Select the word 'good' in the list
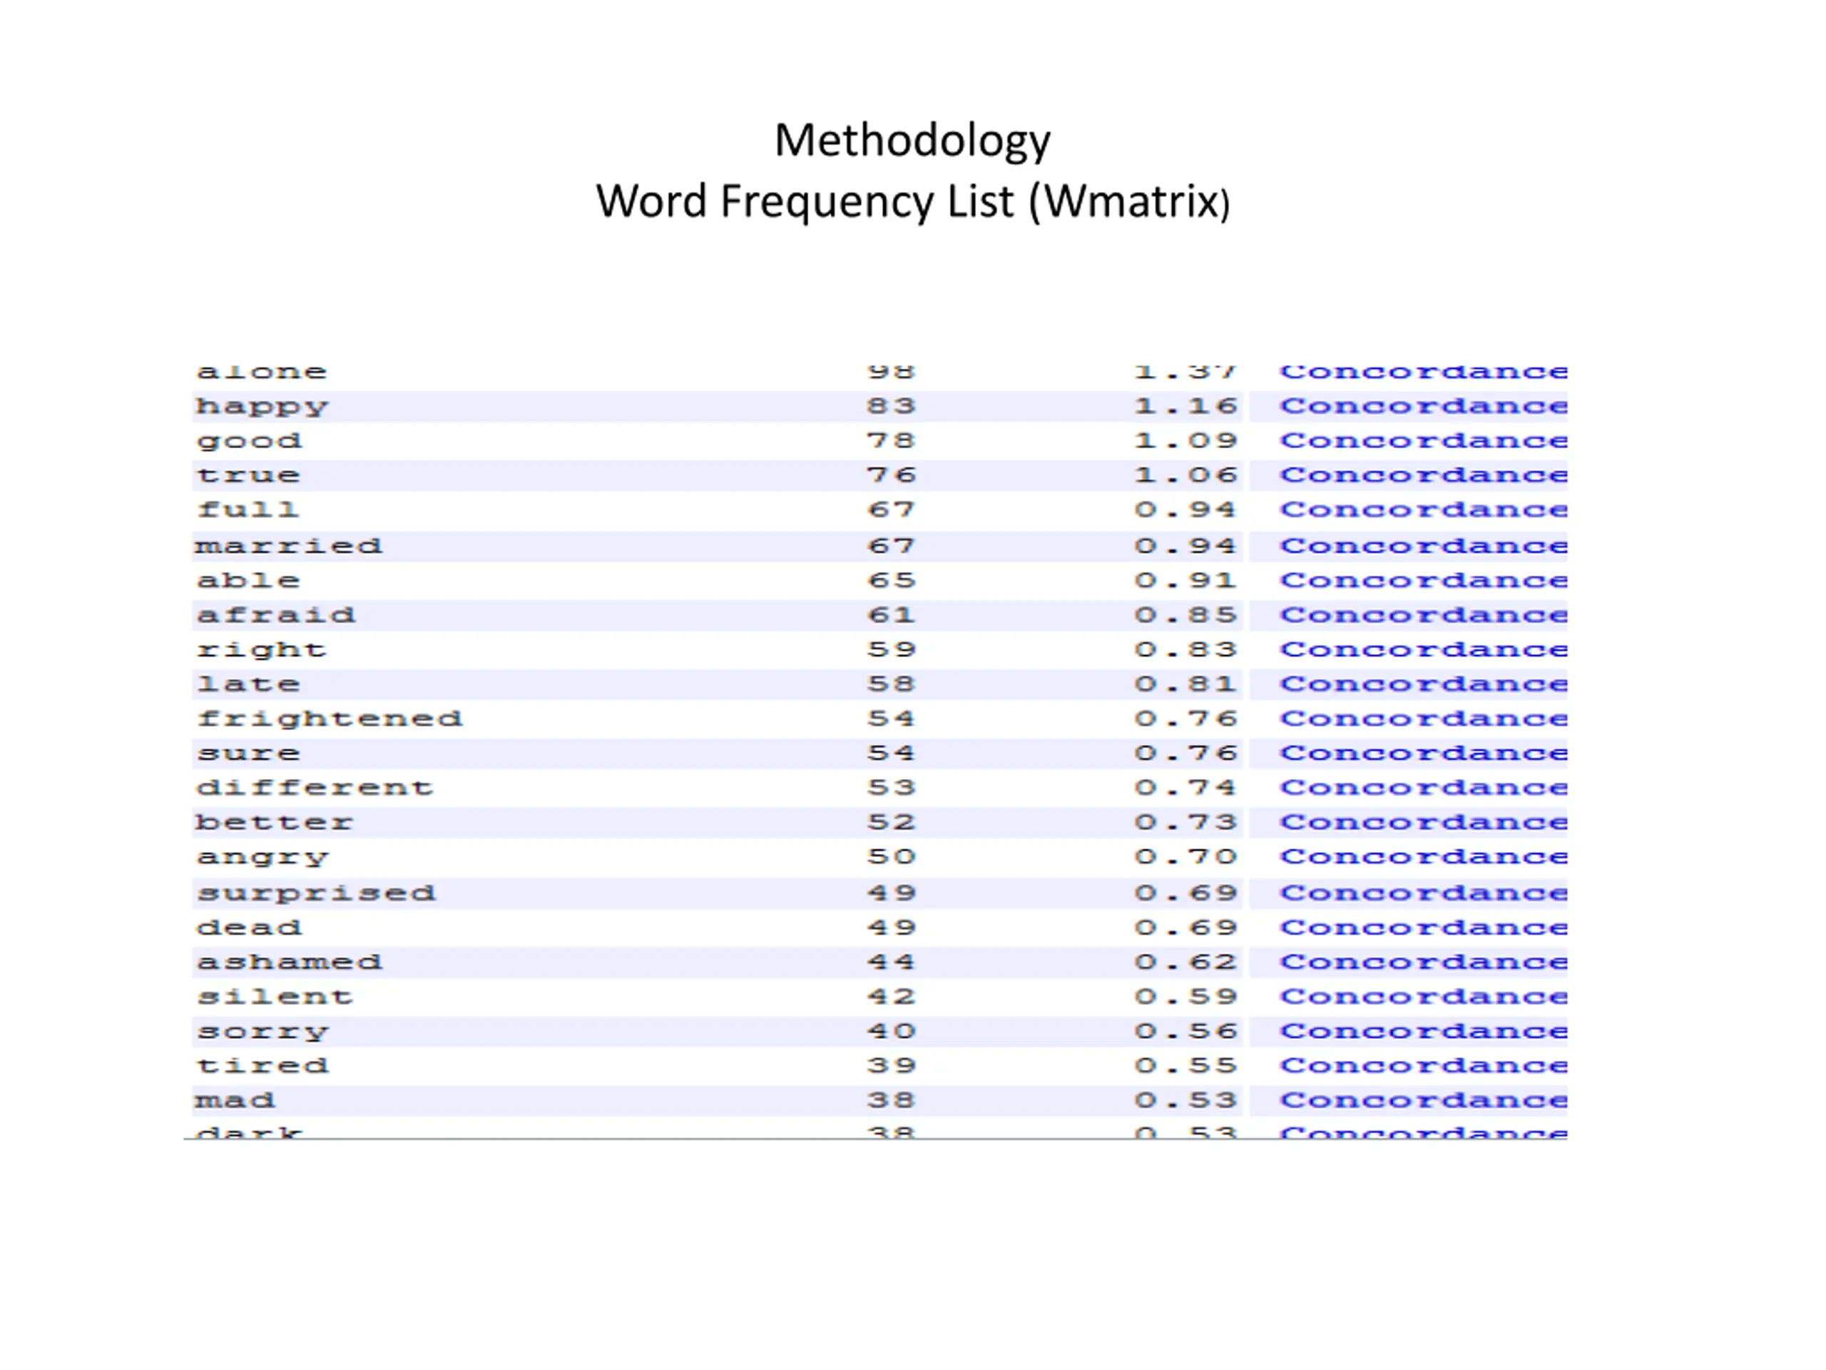The width and height of the screenshot is (1826, 1370). 248,442
